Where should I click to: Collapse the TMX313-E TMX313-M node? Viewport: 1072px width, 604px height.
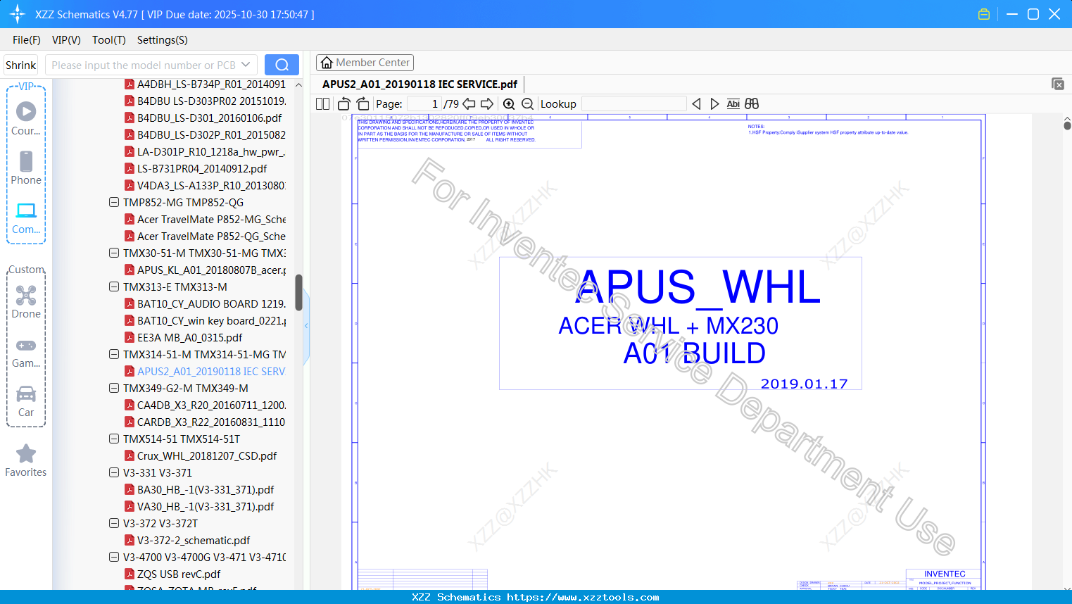tap(114, 287)
